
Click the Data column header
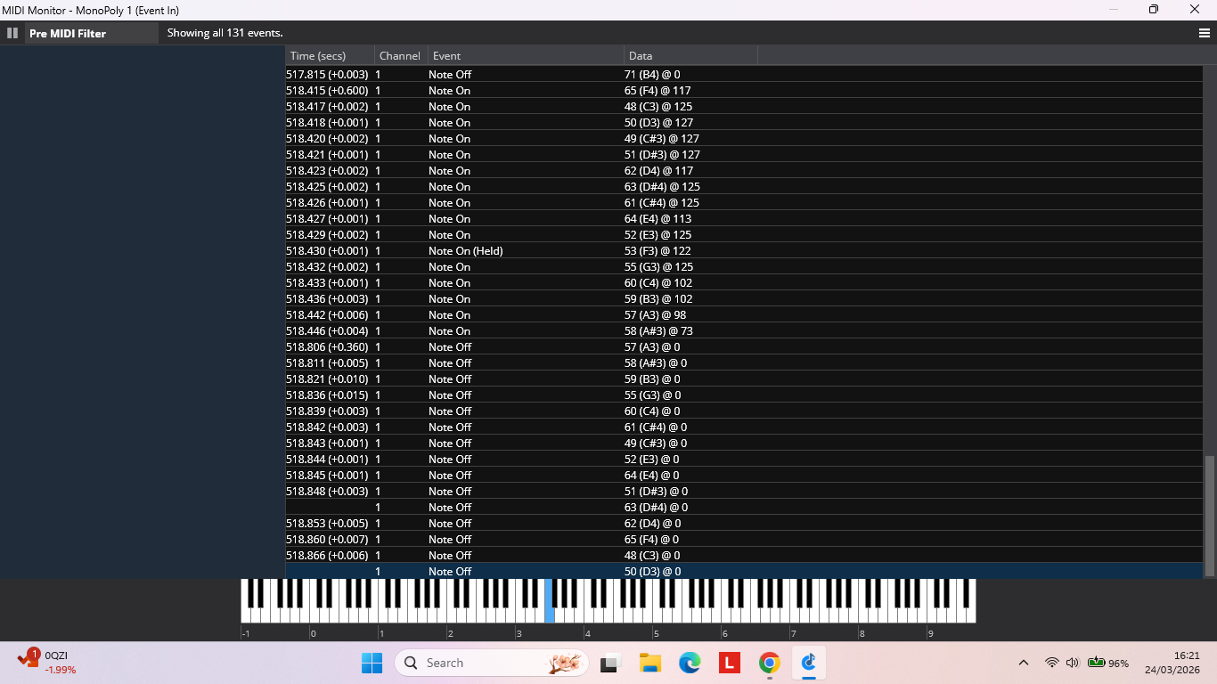coord(690,56)
